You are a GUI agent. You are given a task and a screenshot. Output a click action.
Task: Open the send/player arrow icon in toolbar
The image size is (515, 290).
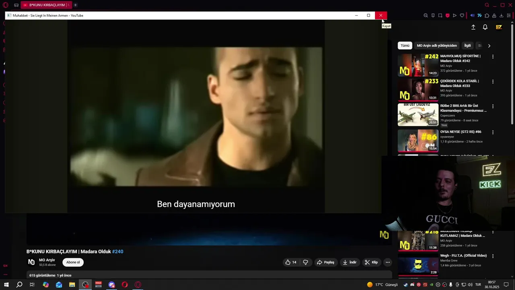(455, 15)
